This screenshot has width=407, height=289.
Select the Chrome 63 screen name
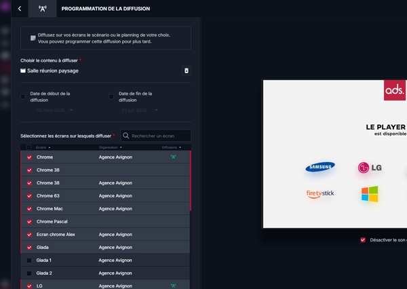48,196
